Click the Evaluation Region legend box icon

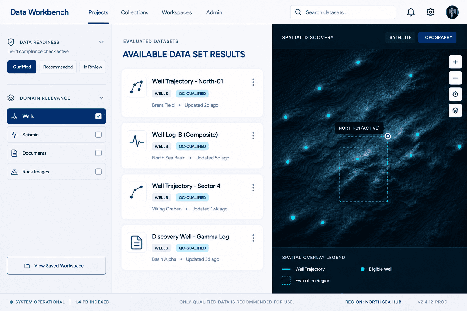[286, 280]
